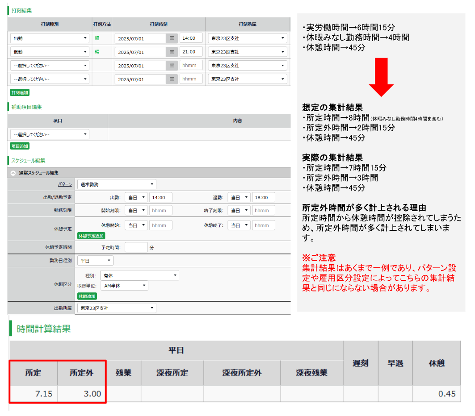475x416 pixels.
Task: Collapse the 通常スケジュール編集 section
Action: [x=13, y=173]
